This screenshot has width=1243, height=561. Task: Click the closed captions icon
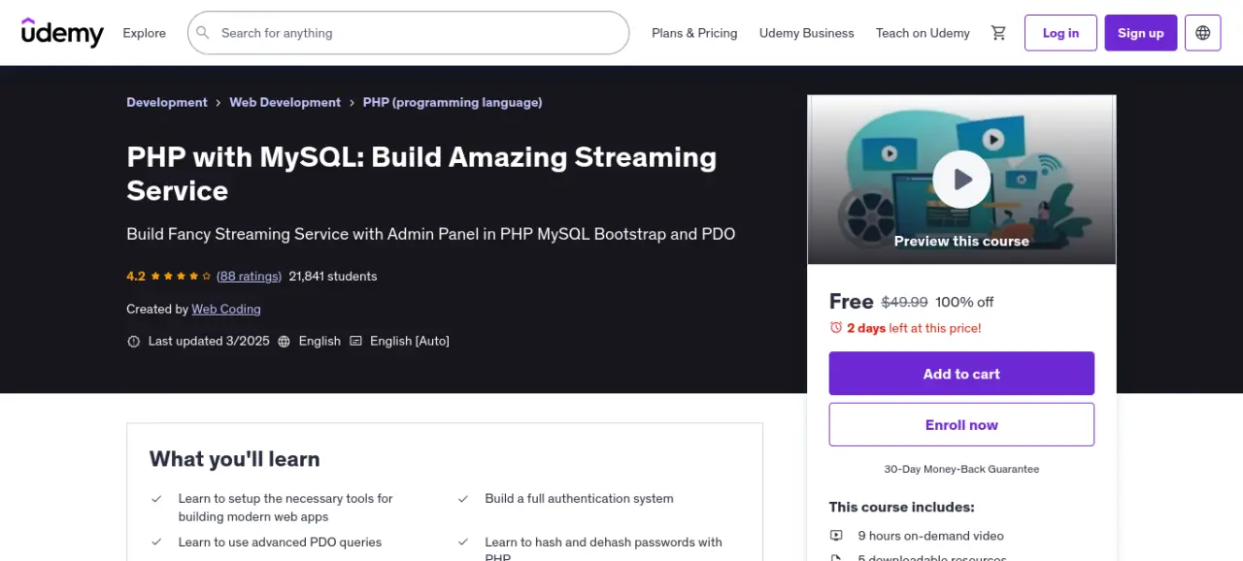355,342
